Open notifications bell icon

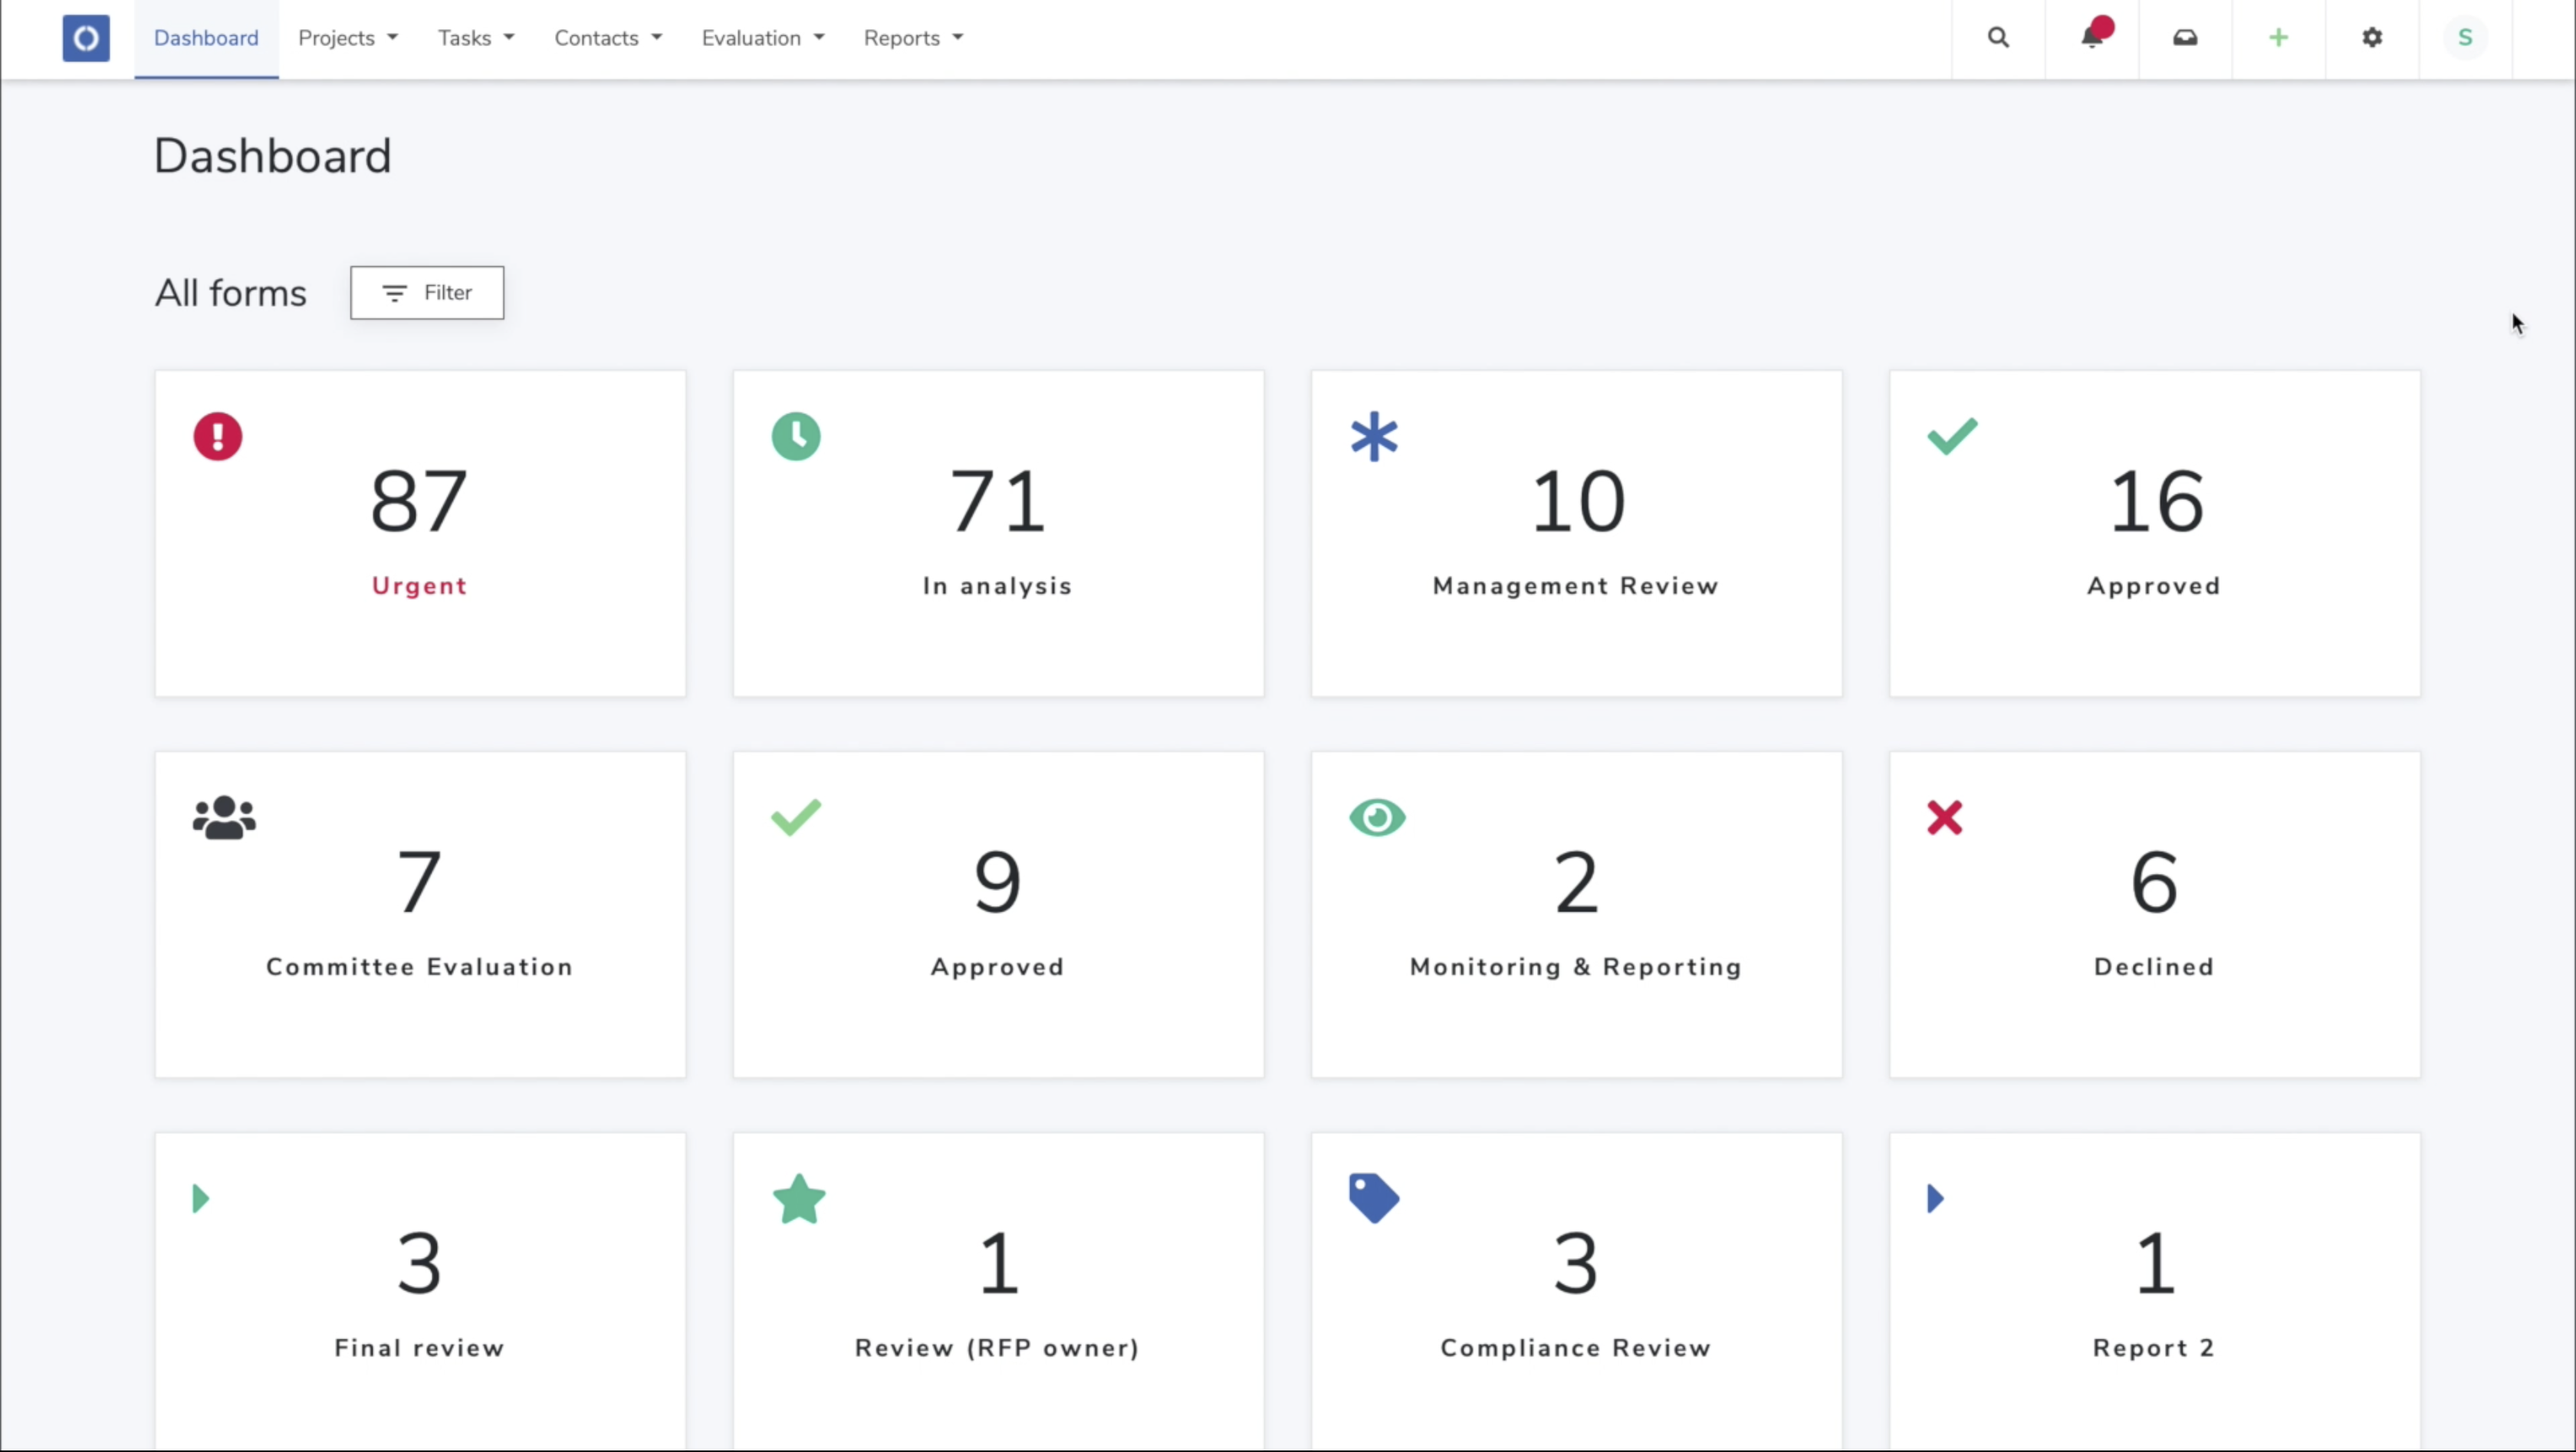[2091, 38]
